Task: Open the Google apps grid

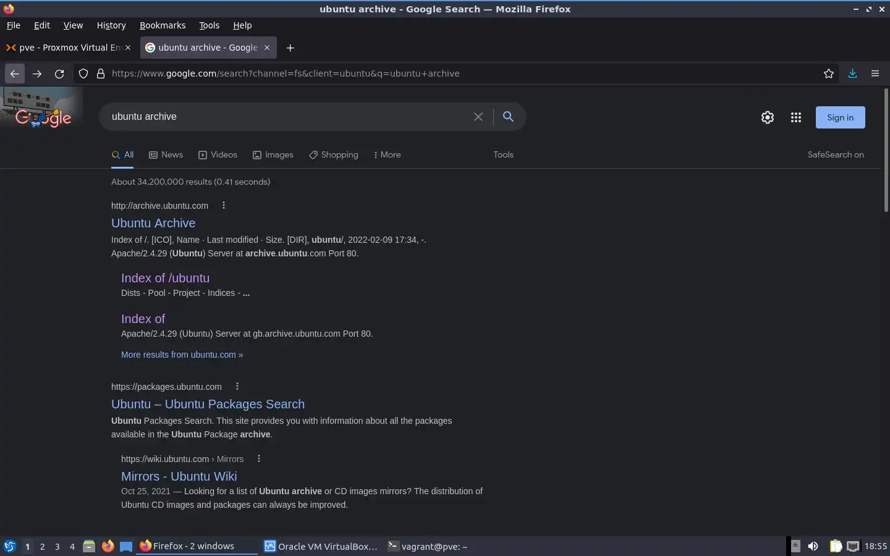Action: (796, 117)
